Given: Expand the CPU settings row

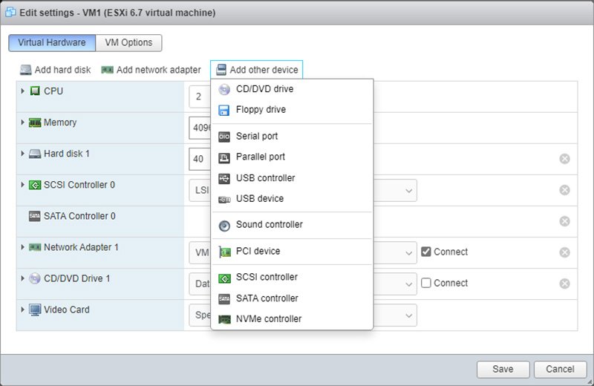Looking at the screenshot, I should [x=23, y=91].
